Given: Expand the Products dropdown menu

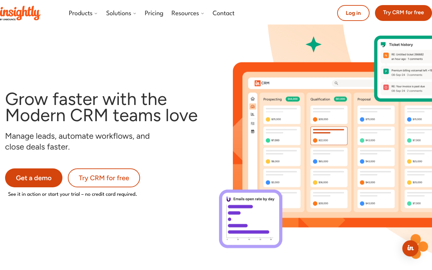Looking at the screenshot, I should tap(83, 13).
